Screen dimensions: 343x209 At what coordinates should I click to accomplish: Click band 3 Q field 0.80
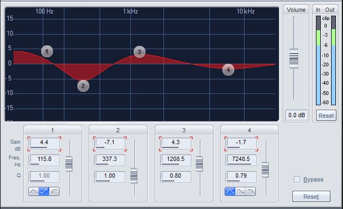tap(176, 177)
